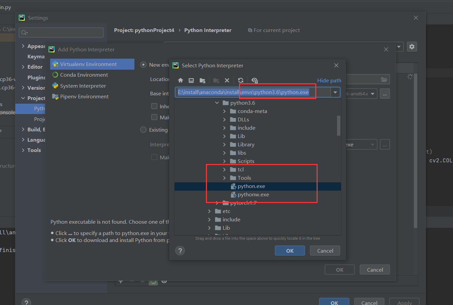
Task: Click OK in Select Python Interpreter dialog
Action: 290,251
